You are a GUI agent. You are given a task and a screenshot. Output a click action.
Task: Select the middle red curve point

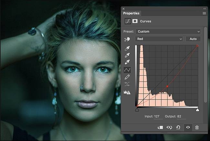[167, 87]
